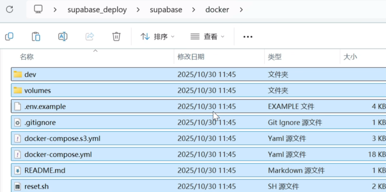Expand chevron after supabase breadcrumb
This screenshot has width=386, height=192.
click(194, 10)
